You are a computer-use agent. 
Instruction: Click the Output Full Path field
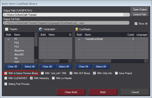66,23
